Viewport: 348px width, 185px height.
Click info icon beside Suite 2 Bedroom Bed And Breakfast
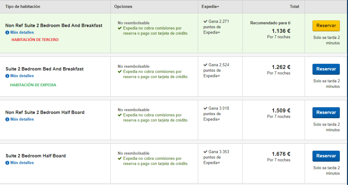coord(7,76)
